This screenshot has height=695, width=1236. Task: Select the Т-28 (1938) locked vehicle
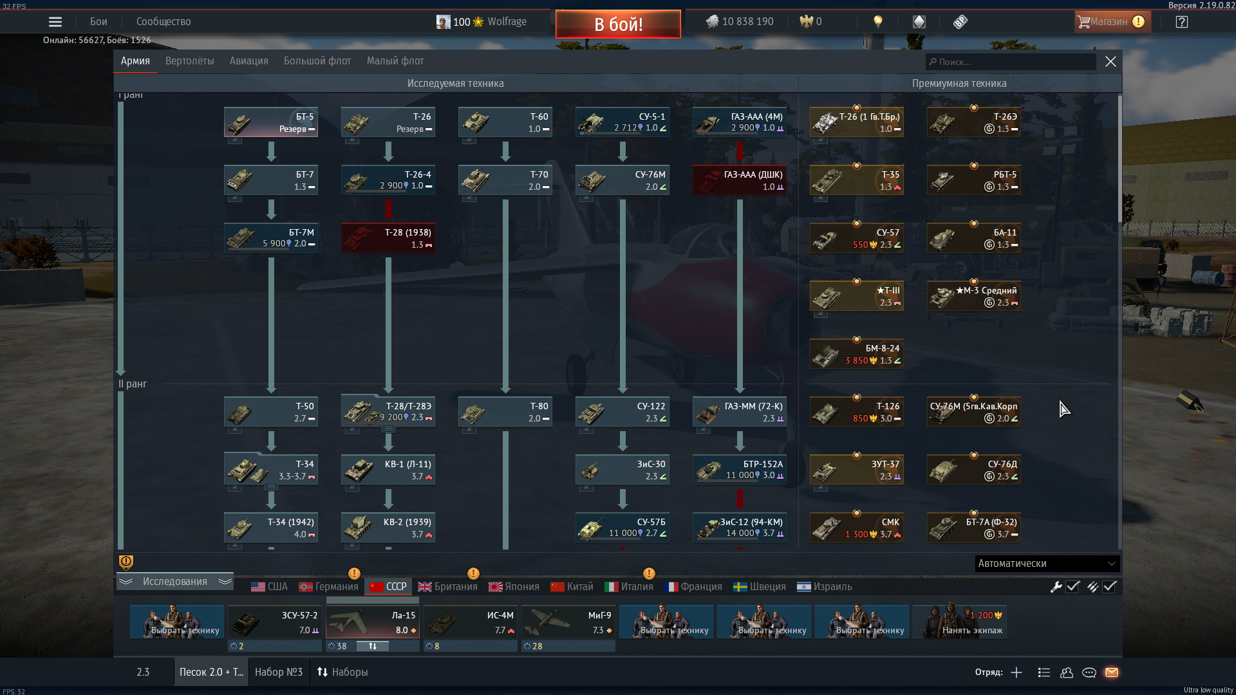pyautogui.click(x=388, y=238)
